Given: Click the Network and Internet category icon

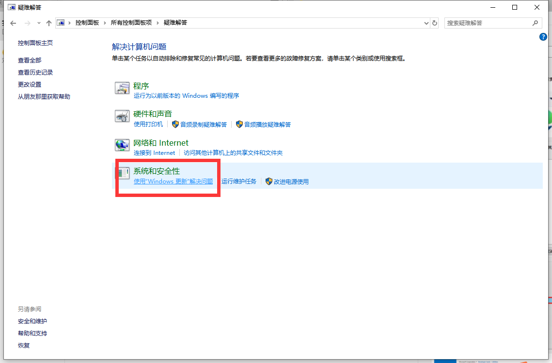Looking at the screenshot, I should pos(122,145).
